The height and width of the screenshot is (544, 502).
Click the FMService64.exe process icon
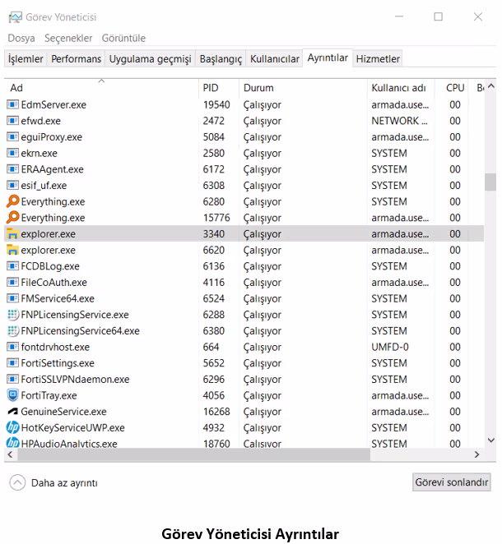(12, 298)
